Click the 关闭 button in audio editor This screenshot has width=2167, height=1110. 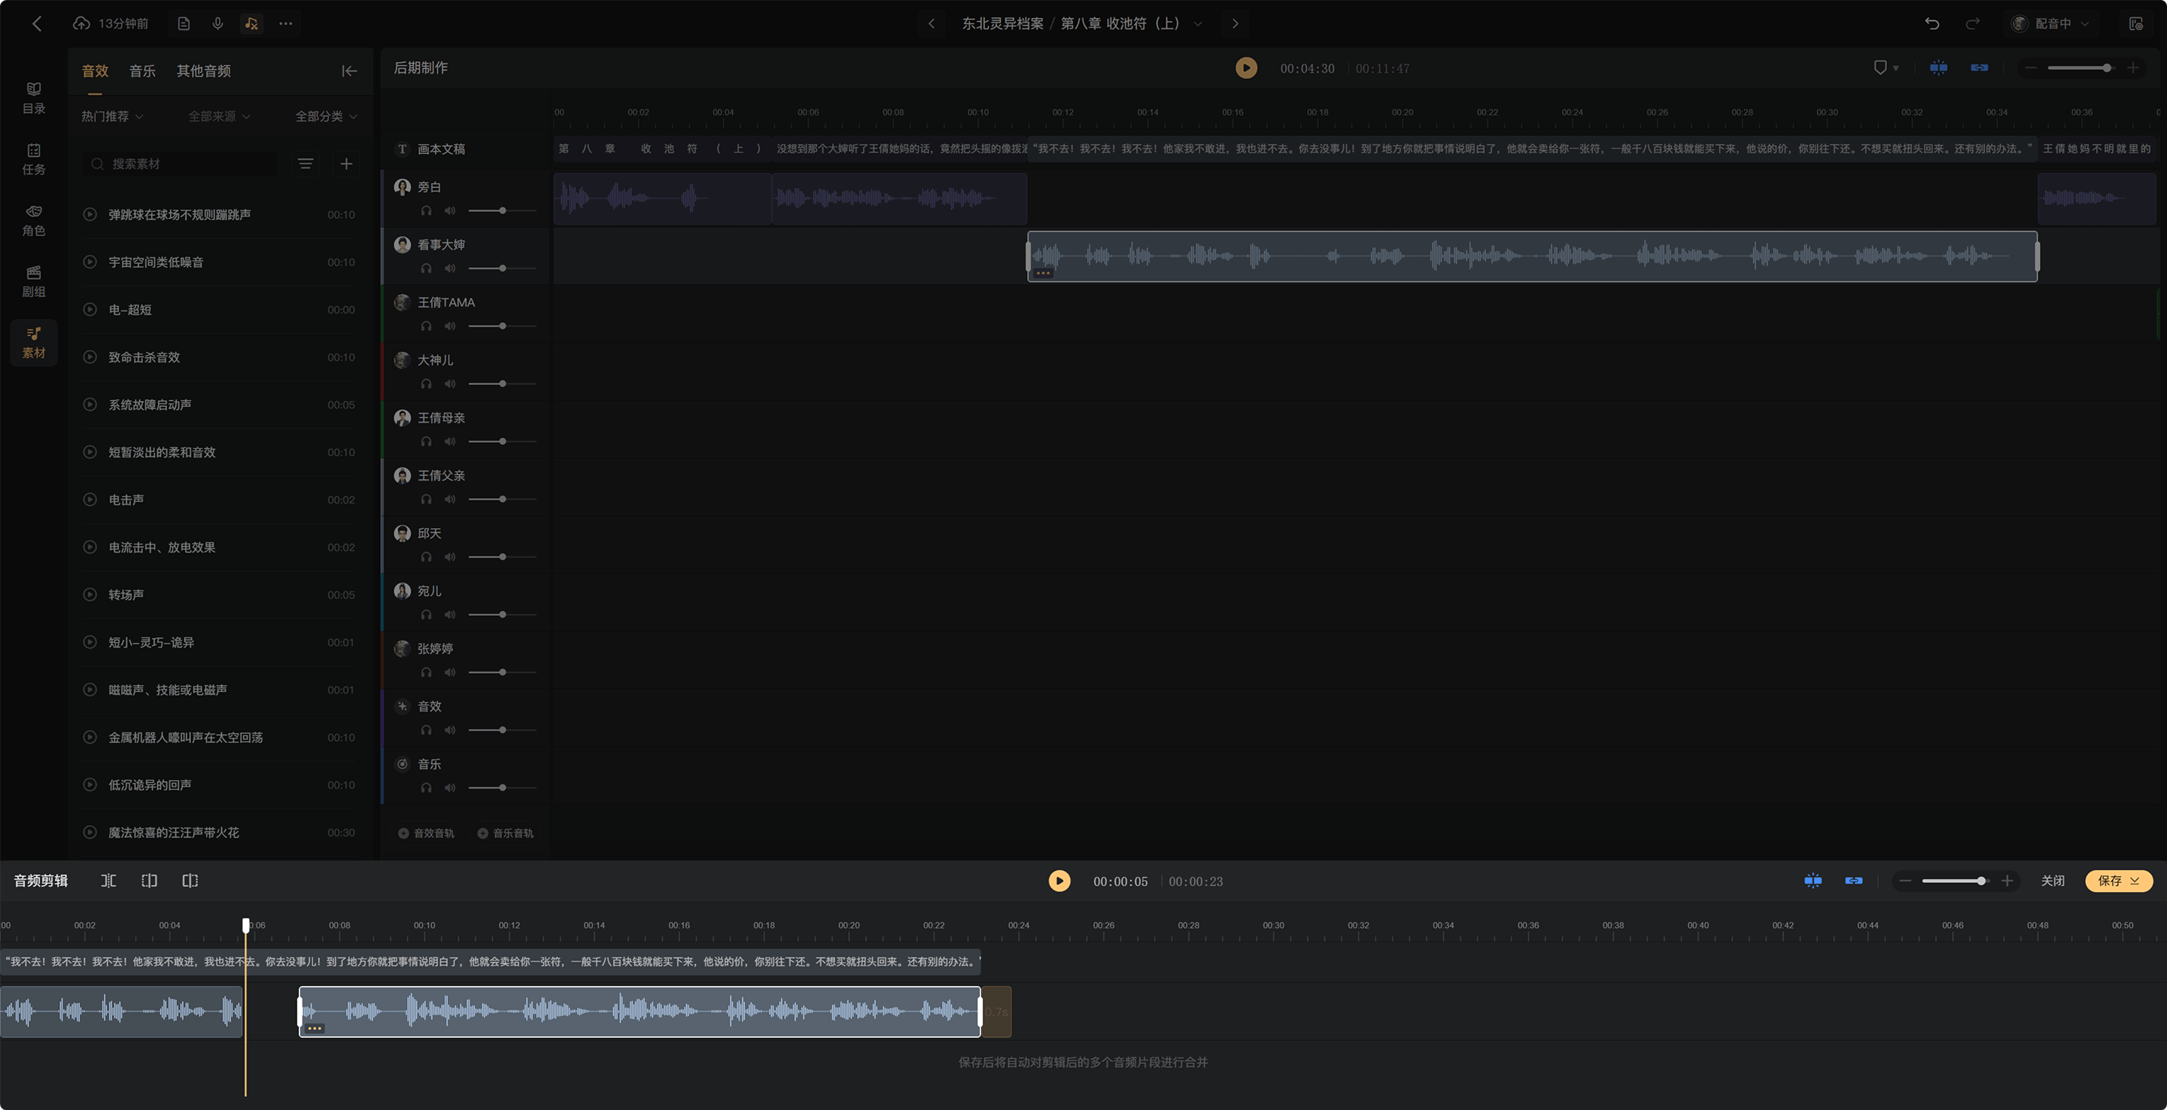tap(2052, 881)
